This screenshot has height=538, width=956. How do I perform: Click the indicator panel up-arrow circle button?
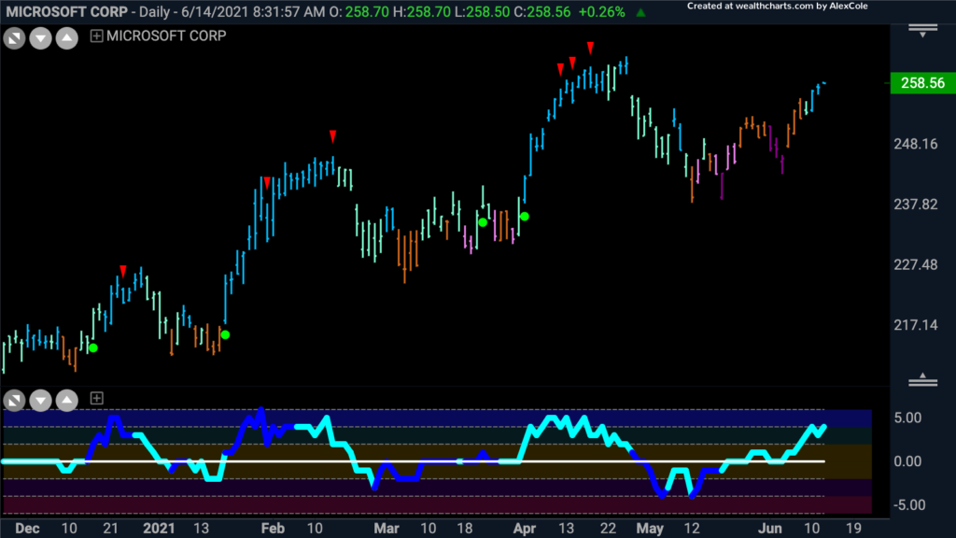click(67, 400)
